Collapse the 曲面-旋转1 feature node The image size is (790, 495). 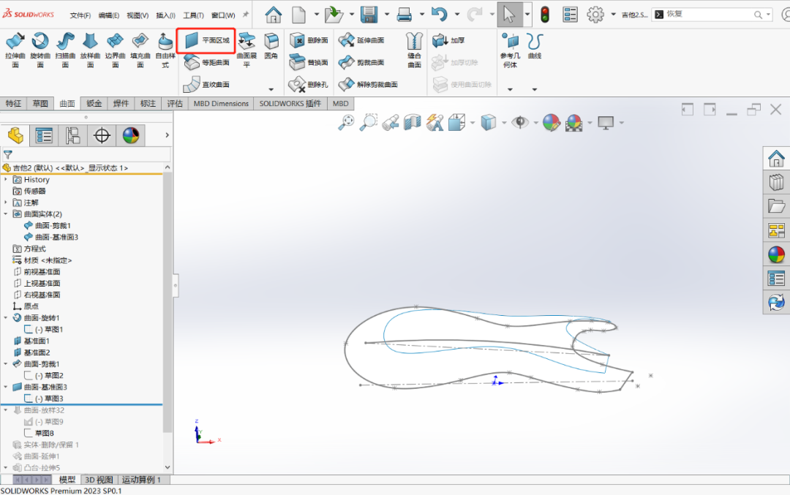(6, 318)
